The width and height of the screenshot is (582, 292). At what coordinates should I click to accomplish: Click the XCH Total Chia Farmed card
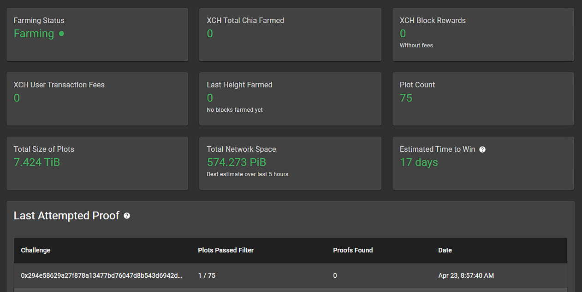(290, 34)
